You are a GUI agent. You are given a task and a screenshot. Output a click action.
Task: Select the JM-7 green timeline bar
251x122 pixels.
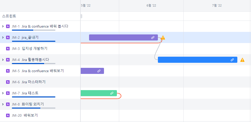pyautogui.click(x=99, y=93)
